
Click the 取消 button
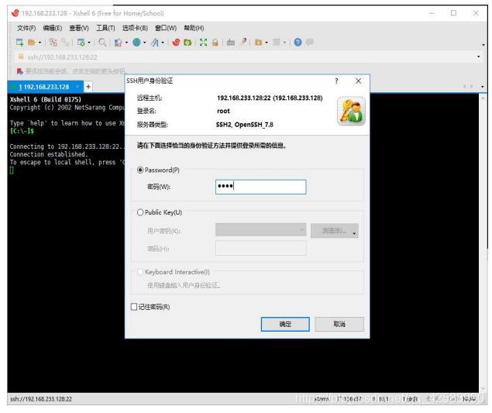(339, 324)
